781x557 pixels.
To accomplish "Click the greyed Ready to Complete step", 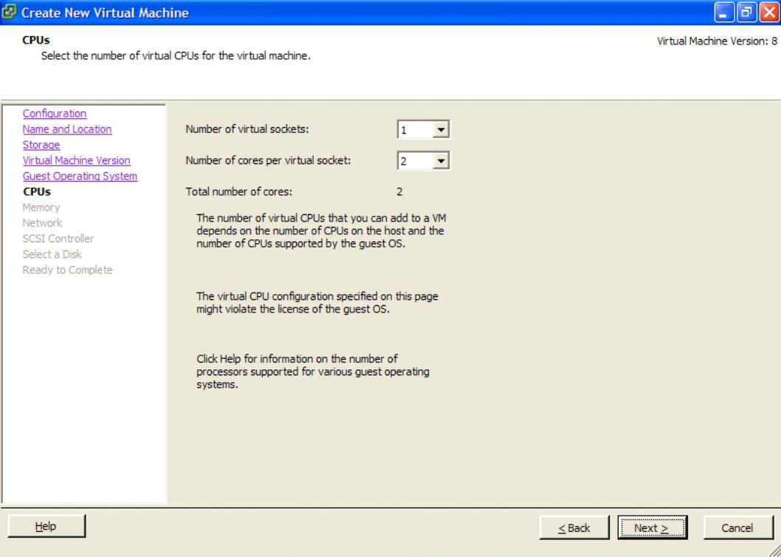I will [67, 270].
